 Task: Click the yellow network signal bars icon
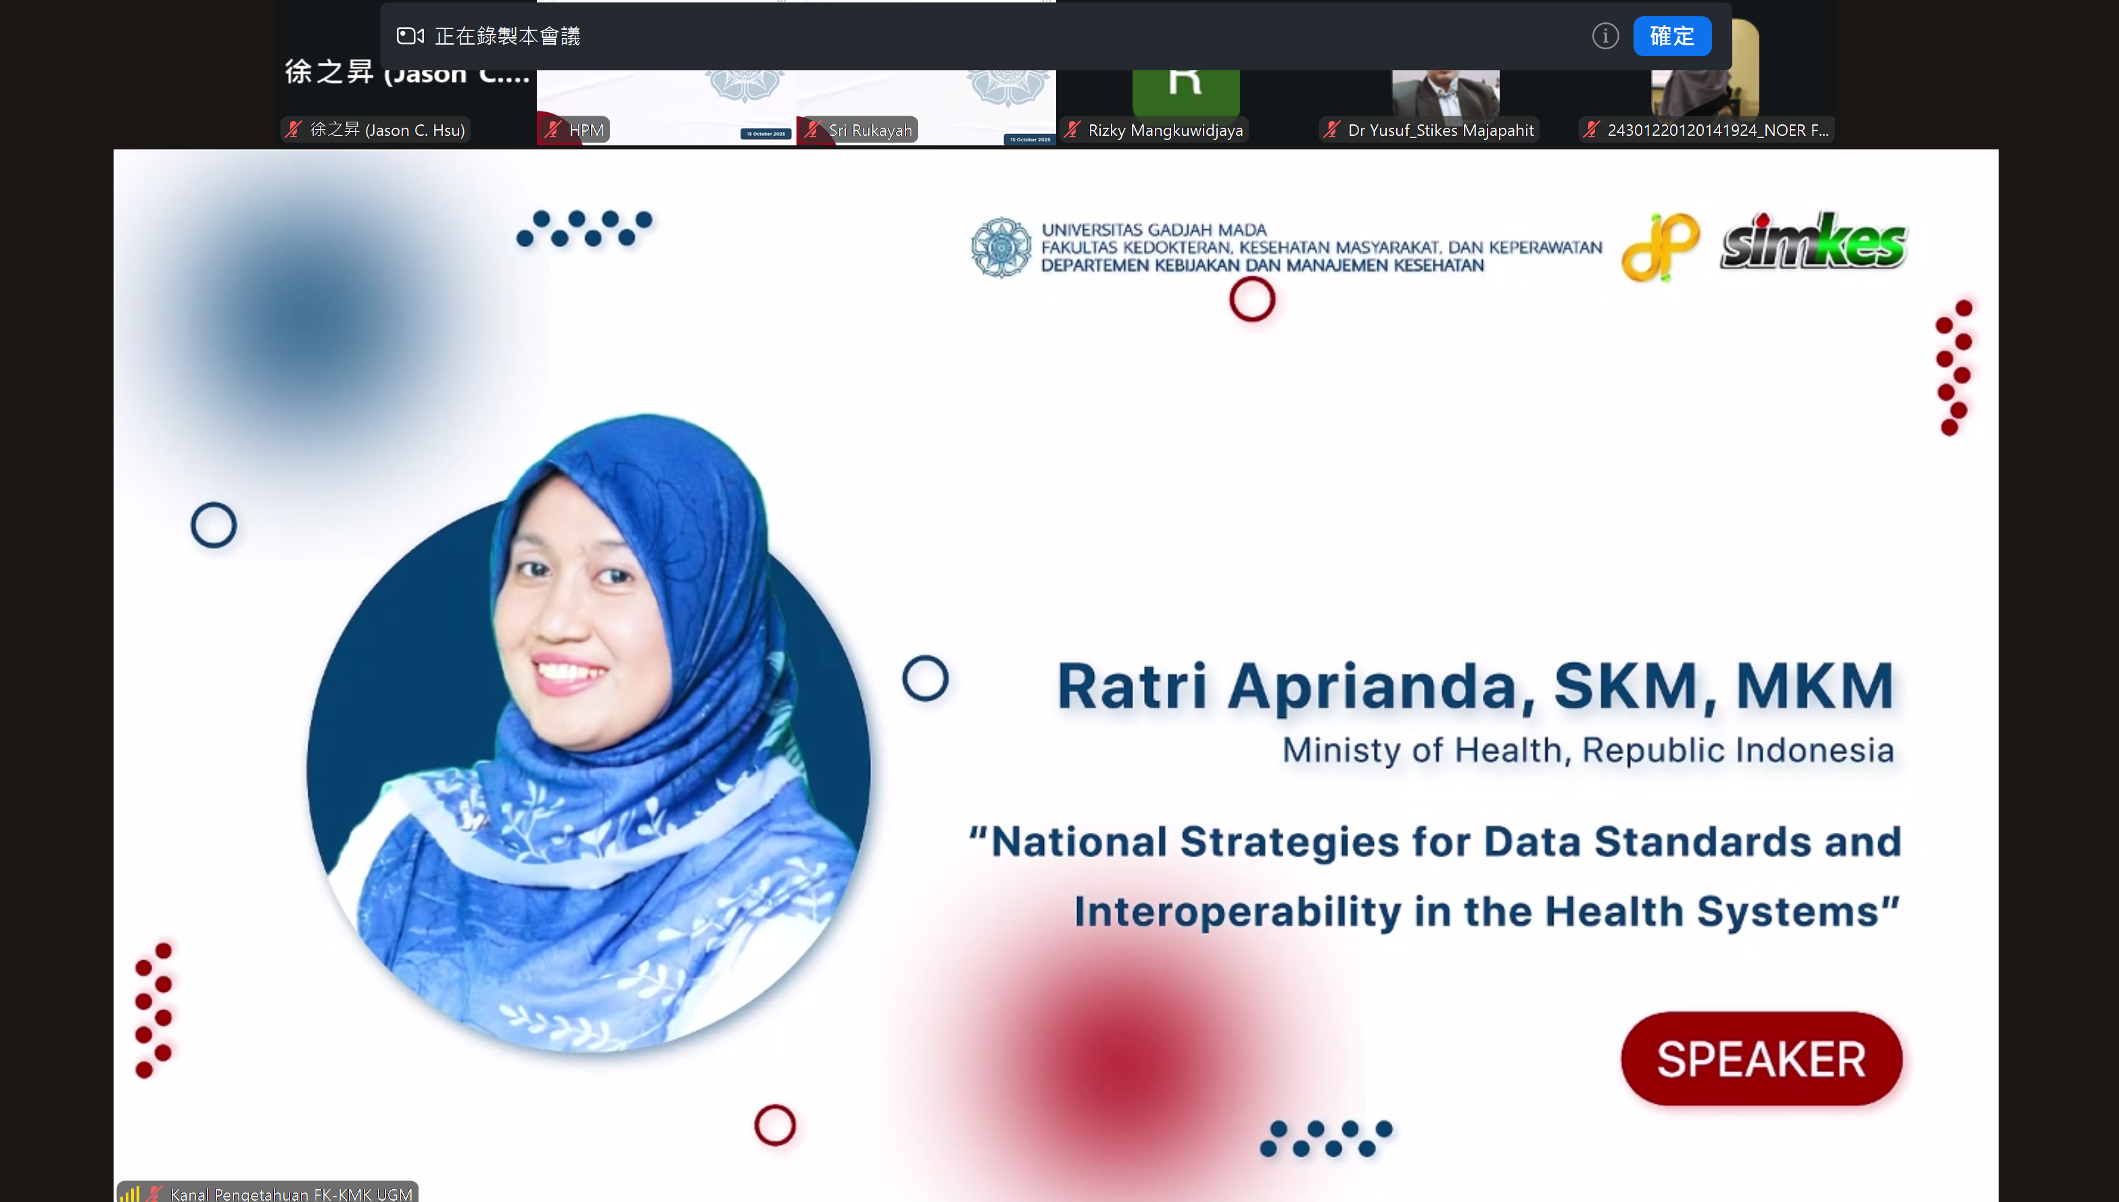coord(130,1194)
